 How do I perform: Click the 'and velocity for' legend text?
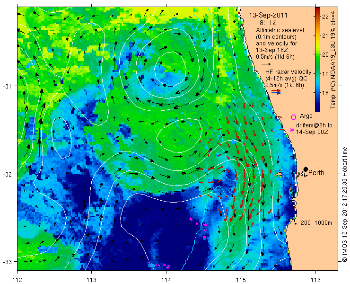[x=277, y=43]
